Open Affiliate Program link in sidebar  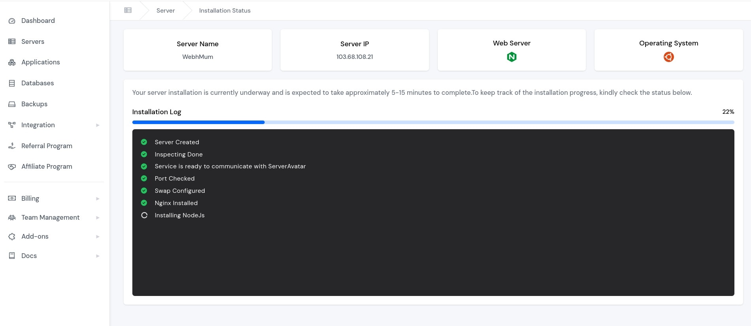point(47,166)
